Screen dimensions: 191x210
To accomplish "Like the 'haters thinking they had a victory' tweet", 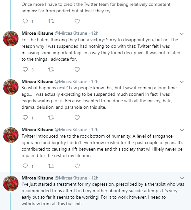I will point(77,69).
